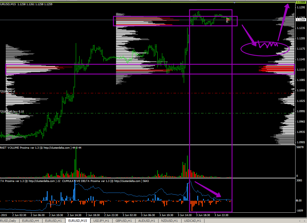Open the AUDUSD,H1 chart tab
Screen dimensions: 307x223
[x=147, y=221]
